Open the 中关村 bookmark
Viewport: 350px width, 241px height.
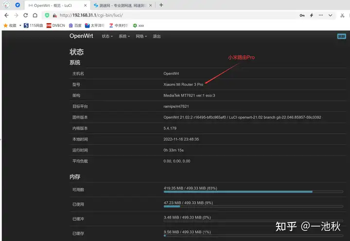click(119, 25)
